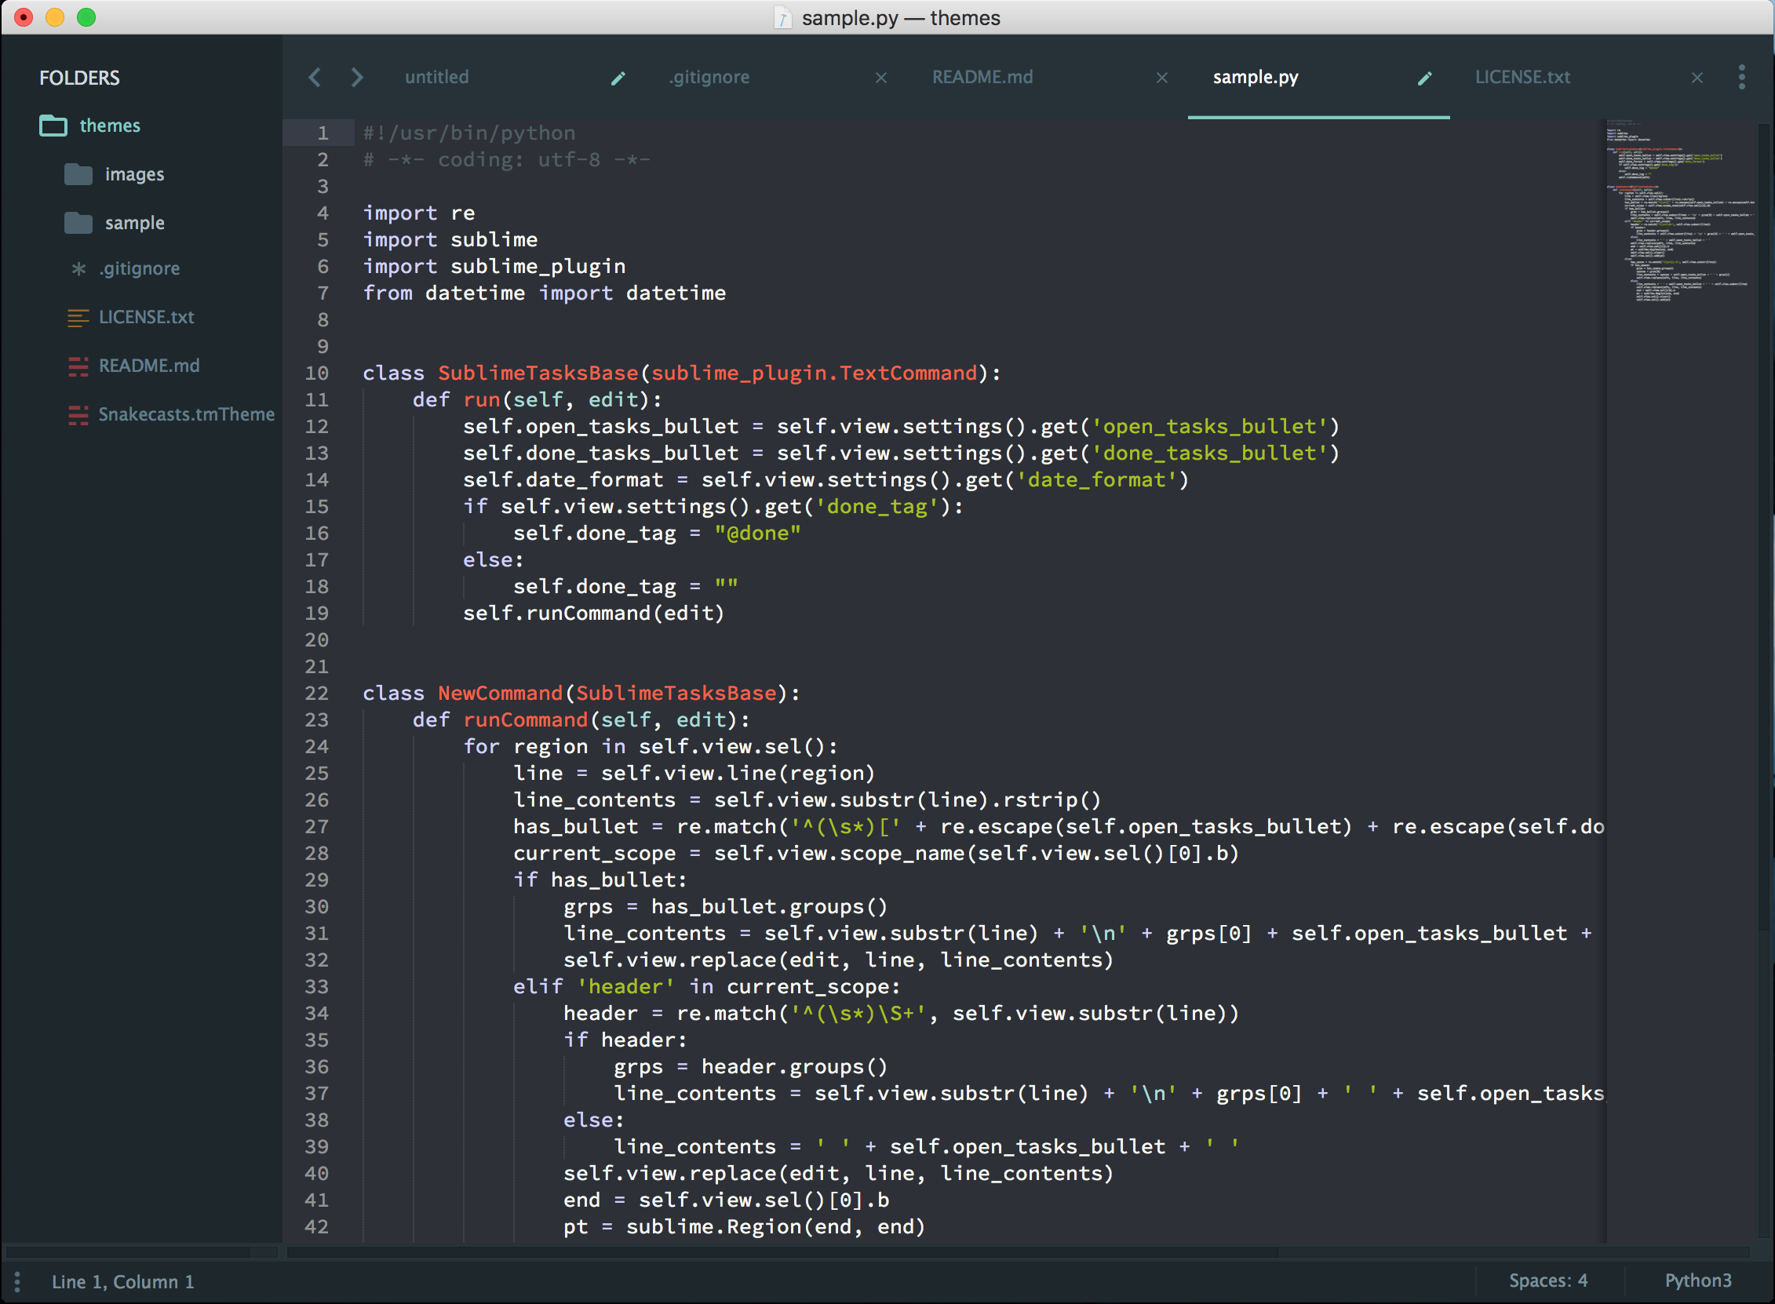Click 'if has_bullet:' on line 29
Screen dimensions: 1775x1304
(x=600, y=880)
